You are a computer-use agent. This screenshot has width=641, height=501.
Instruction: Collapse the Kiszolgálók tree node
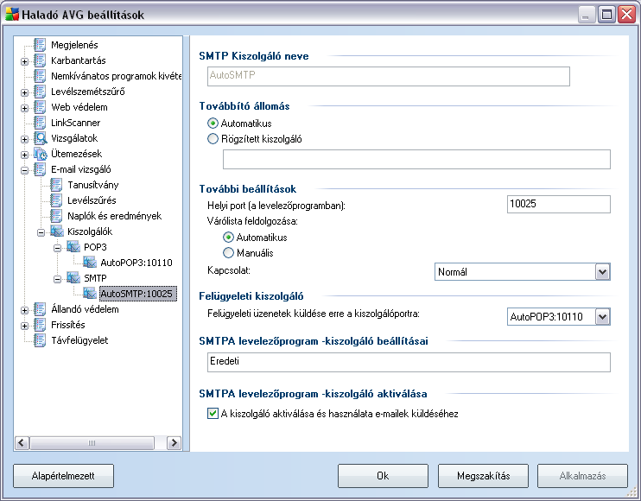pos(41,232)
